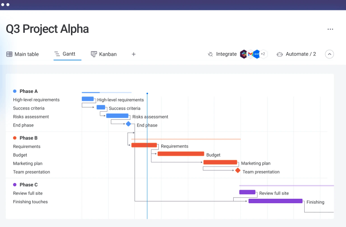The width and height of the screenshot is (346, 227).
Task: Select Finishing touches in task list
Action: click(x=31, y=202)
